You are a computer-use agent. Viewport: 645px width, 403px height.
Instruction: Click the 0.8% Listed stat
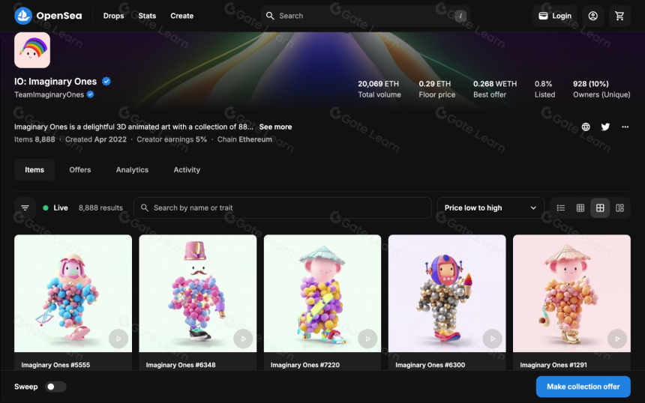(544, 89)
